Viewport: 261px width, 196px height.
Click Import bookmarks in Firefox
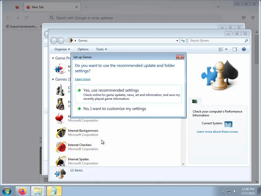pyautogui.click(x=21, y=26)
